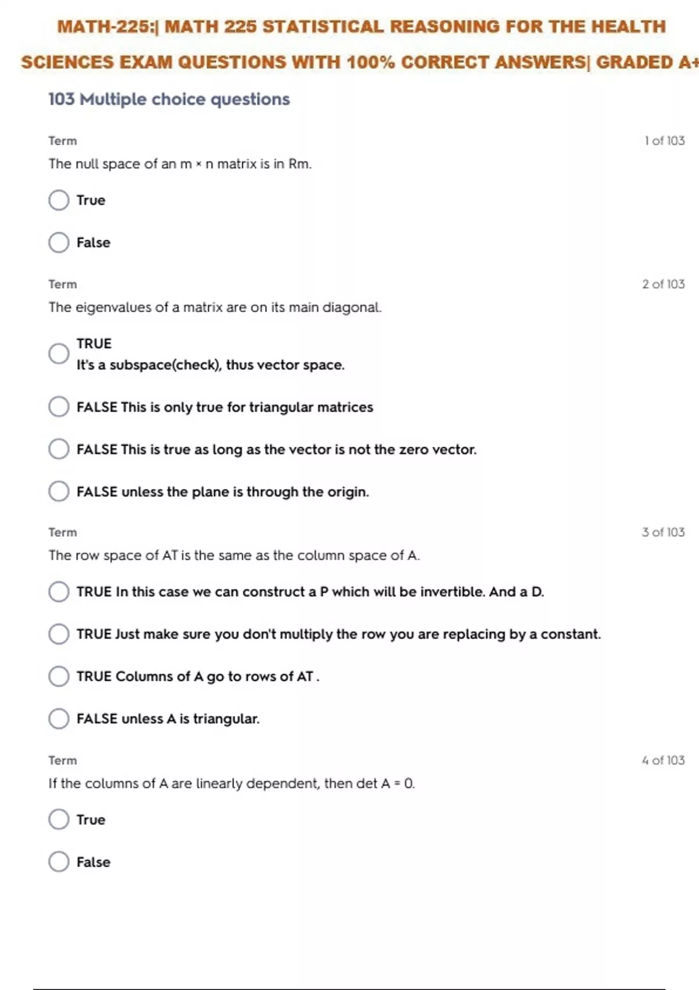Choose 'FALSE unless A is triangular' option
The width and height of the screenshot is (699, 990).
click(59, 719)
